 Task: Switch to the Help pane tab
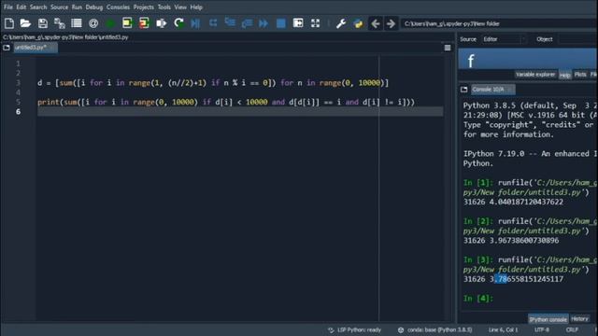[564, 75]
